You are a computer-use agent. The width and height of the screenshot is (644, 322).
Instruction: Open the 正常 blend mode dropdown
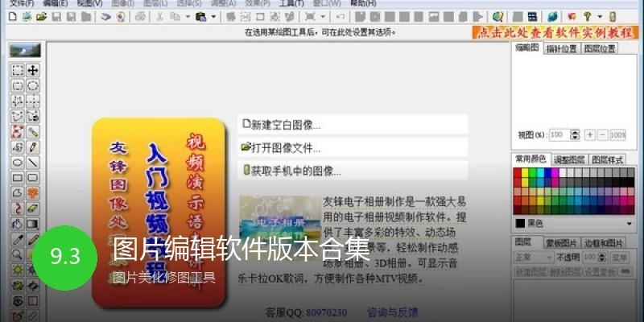click(x=534, y=258)
